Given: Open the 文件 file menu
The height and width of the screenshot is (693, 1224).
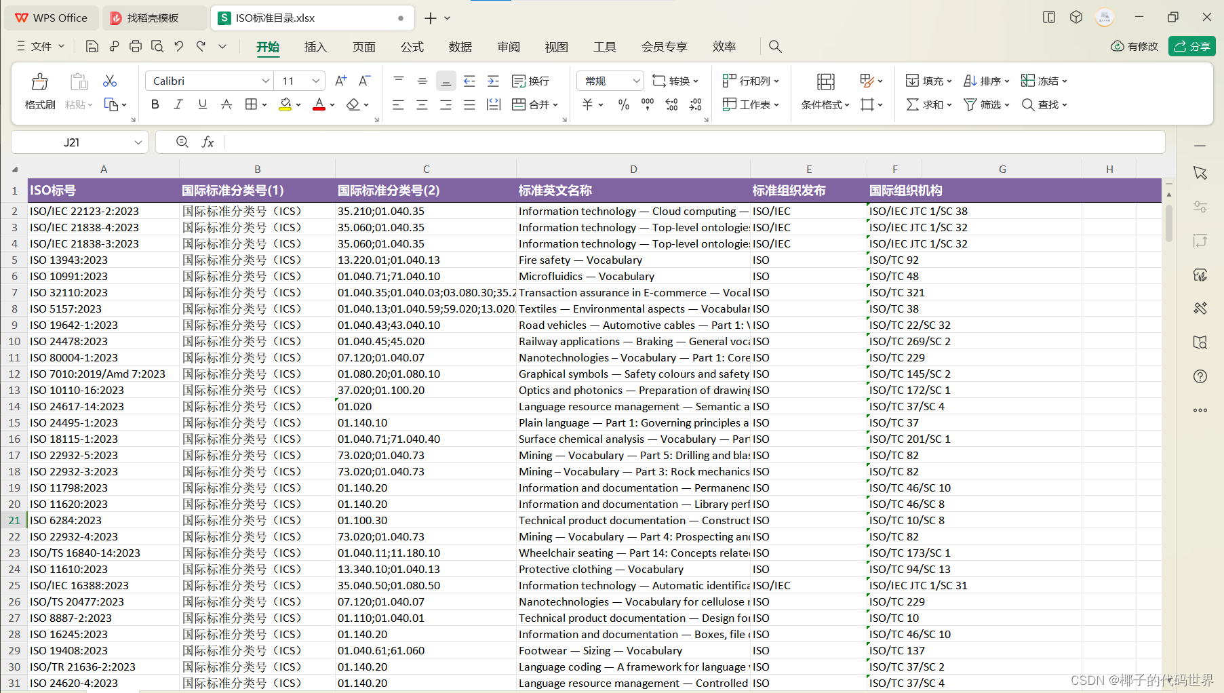Looking at the screenshot, I should point(41,46).
